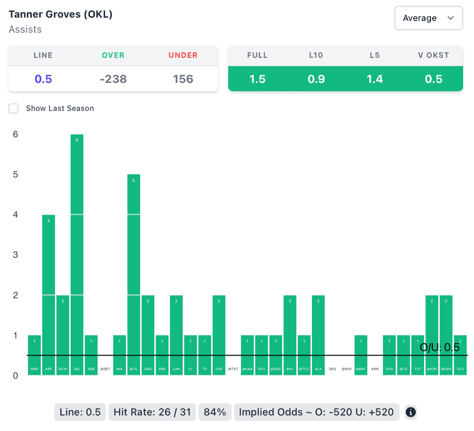Click the blue 0.5 line value
474x431 pixels.
(x=43, y=79)
